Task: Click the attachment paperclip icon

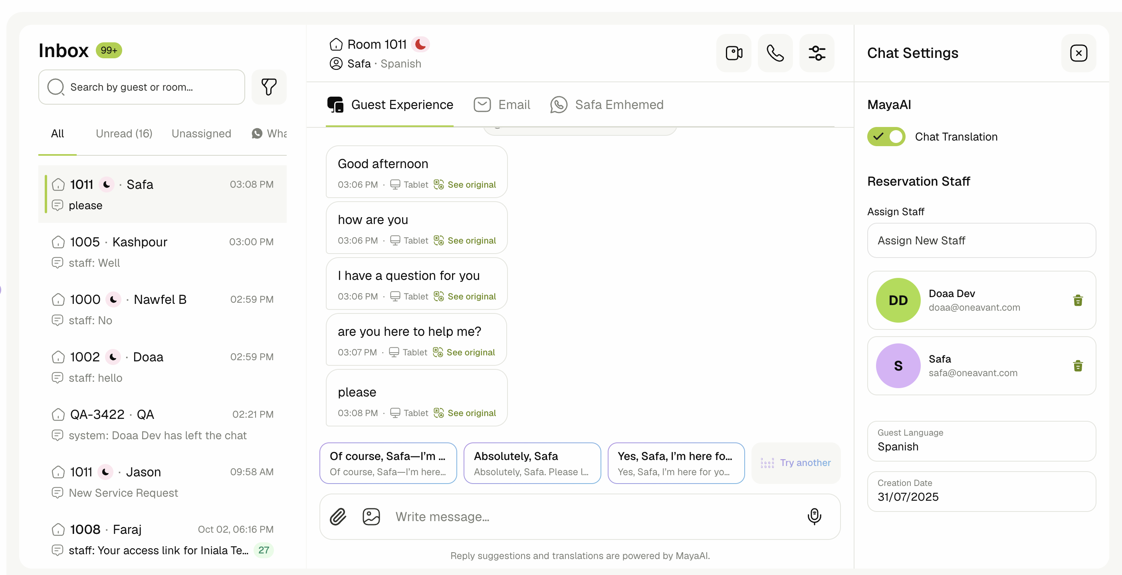Action: [338, 517]
